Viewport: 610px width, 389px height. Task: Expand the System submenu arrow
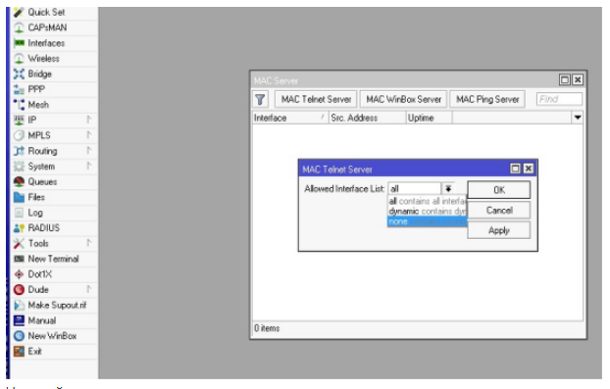pyautogui.click(x=88, y=166)
